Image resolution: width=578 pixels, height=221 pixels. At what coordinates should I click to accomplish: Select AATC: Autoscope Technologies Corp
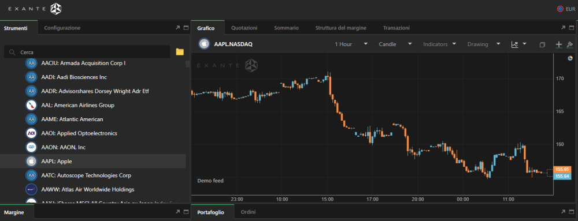[93, 175]
